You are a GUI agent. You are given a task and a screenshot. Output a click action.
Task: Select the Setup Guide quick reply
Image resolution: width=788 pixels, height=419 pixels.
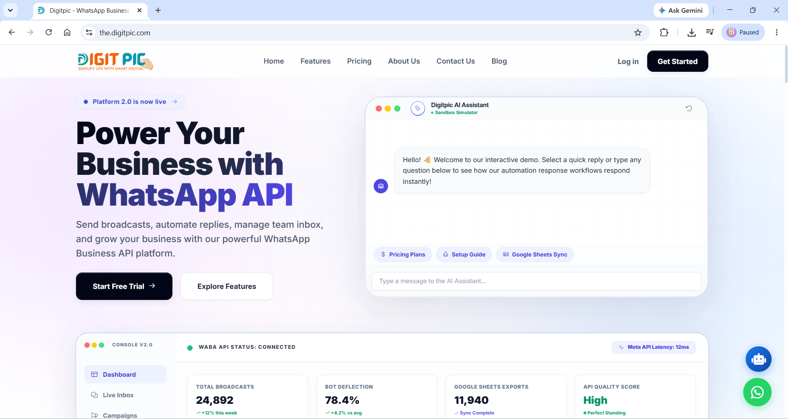click(x=464, y=254)
